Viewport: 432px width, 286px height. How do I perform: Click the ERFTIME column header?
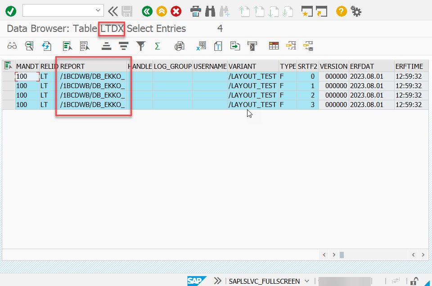411,67
